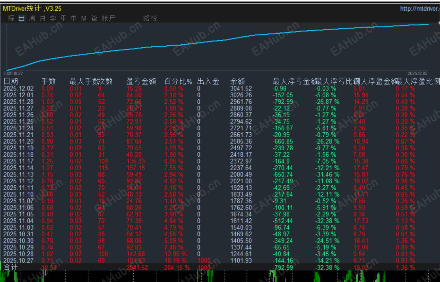Click the 最大浮亏金额 column header
Screen dimensions: 440x282
pos(295,81)
